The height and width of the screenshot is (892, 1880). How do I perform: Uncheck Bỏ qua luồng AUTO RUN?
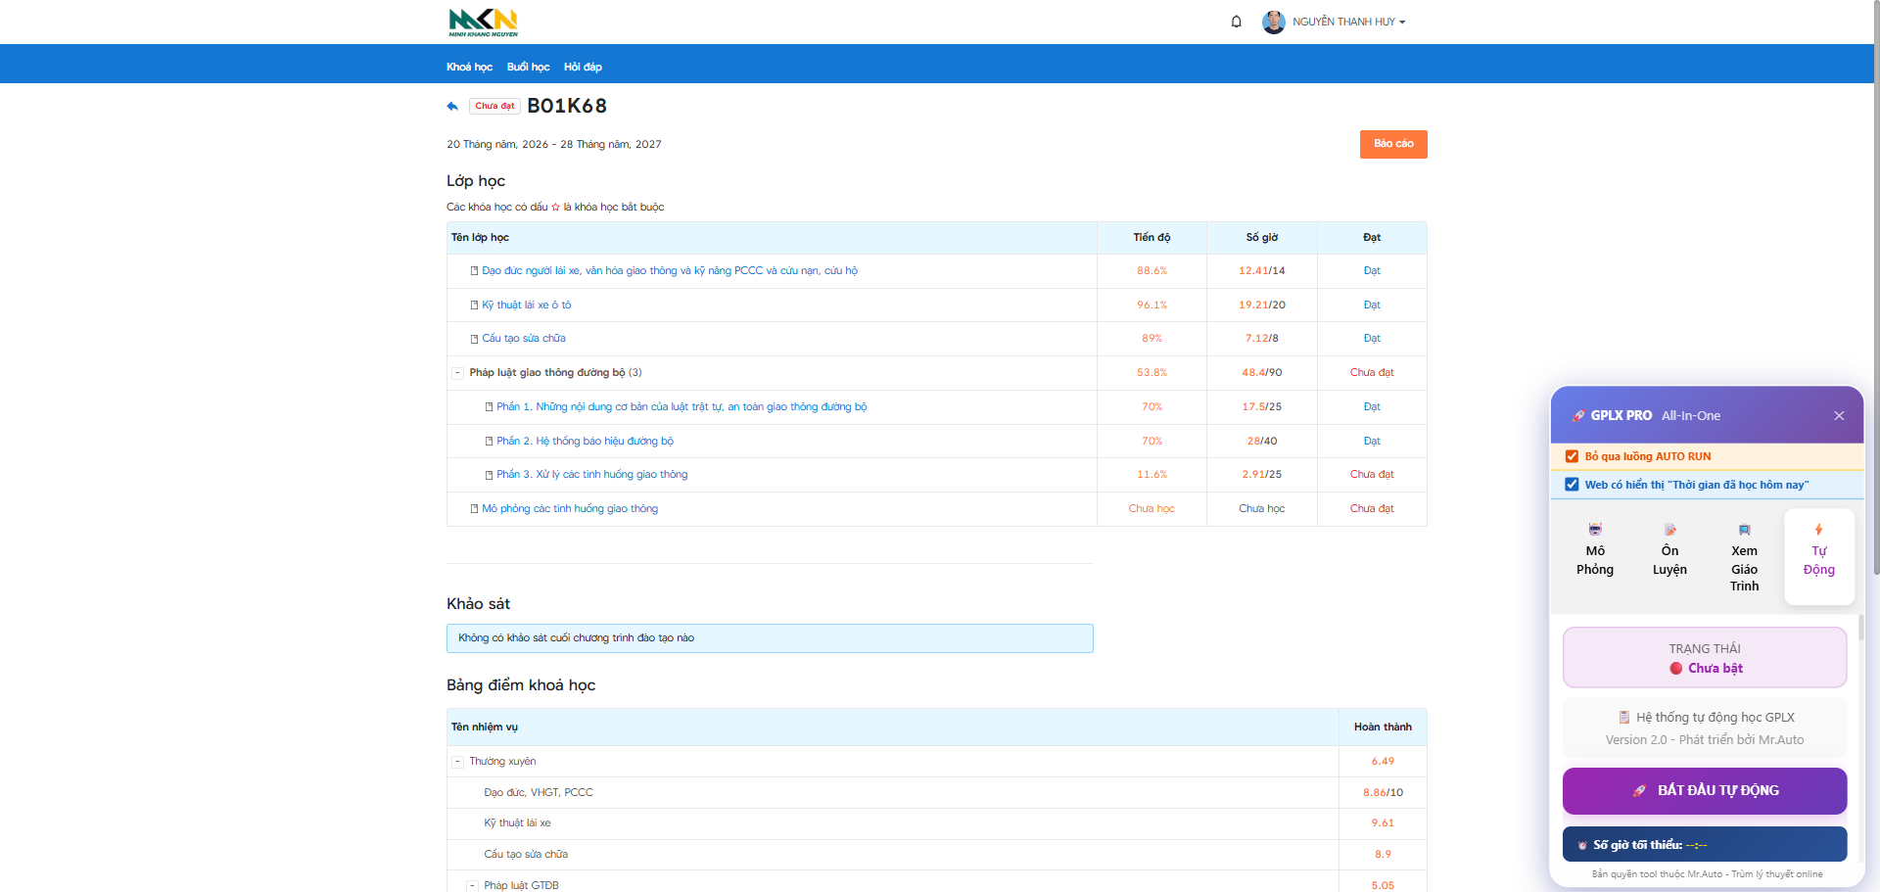pyautogui.click(x=1573, y=456)
